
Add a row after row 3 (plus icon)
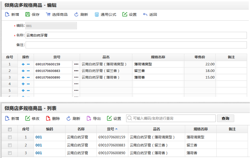tap(23, 78)
